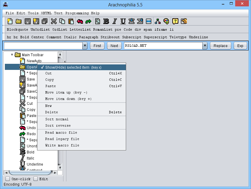The width and height of the screenshot is (251, 189).
Task: Click the Blockquote tag button
Action: pyautogui.click(x=17, y=29)
